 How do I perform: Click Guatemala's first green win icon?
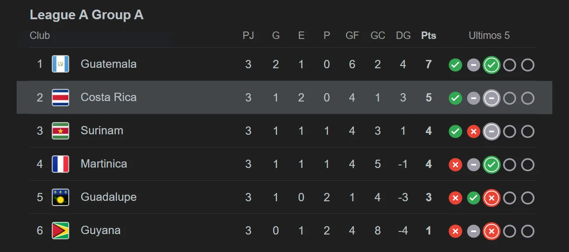coord(455,65)
